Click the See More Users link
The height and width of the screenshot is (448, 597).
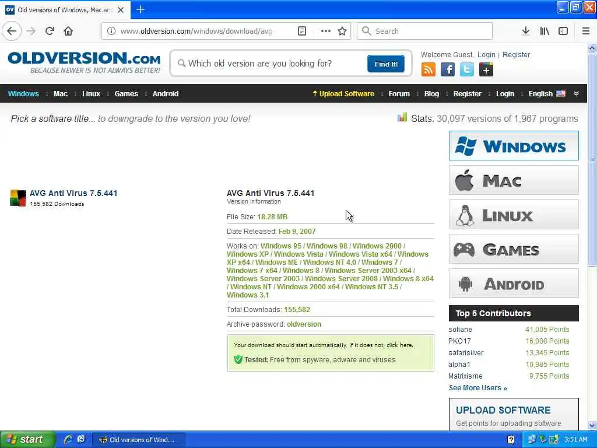[477, 388]
